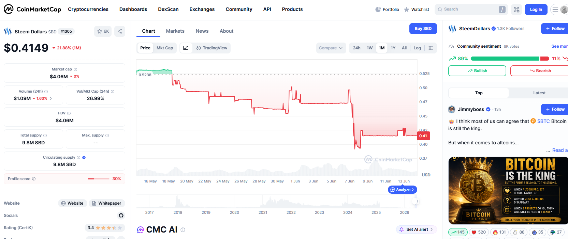Open the GitHub social icon

(x=121, y=216)
